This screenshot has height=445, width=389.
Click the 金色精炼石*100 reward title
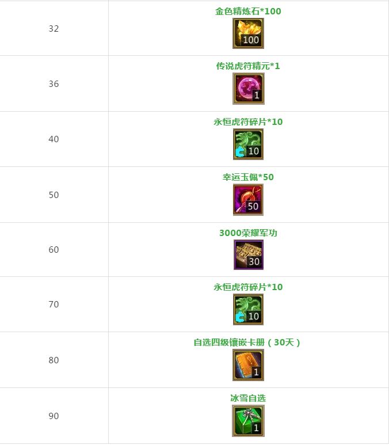[x=248, y=11]
